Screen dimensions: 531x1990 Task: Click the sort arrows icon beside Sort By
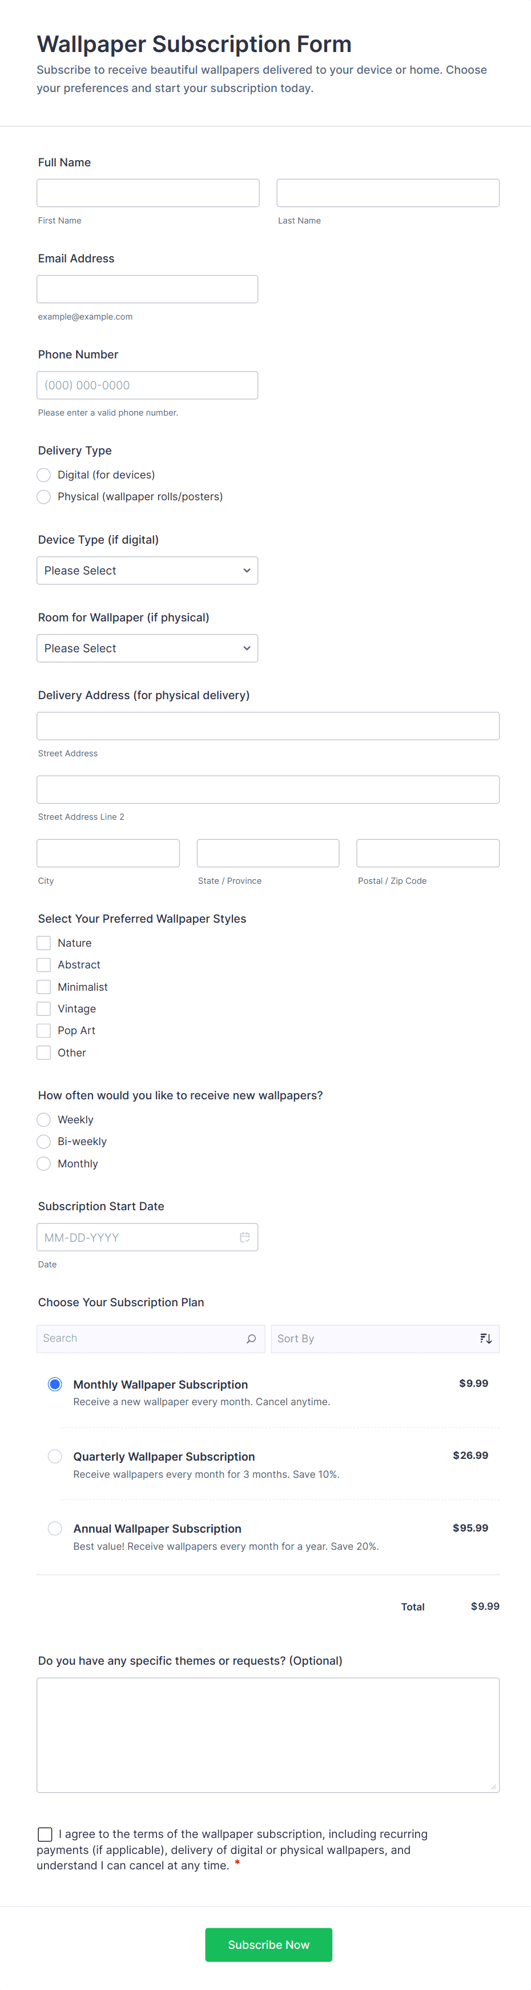click(485, 1338)
